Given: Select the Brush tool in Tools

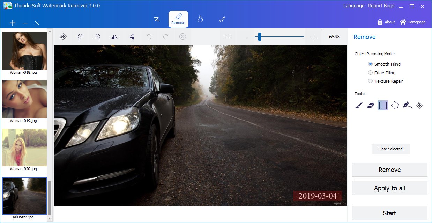Looking at the screenshot, I should pyautogui.click(x=358, y=105).
